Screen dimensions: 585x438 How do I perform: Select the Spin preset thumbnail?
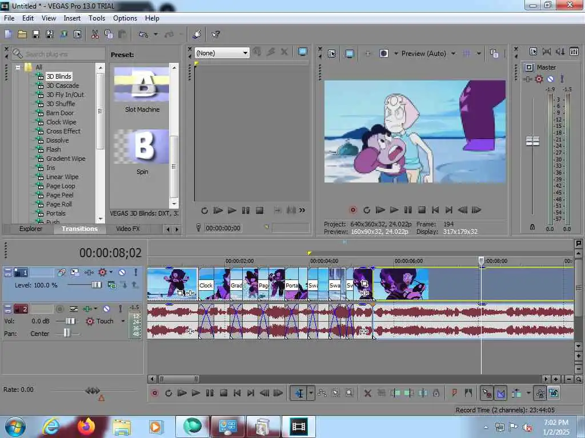pos(142,147)
